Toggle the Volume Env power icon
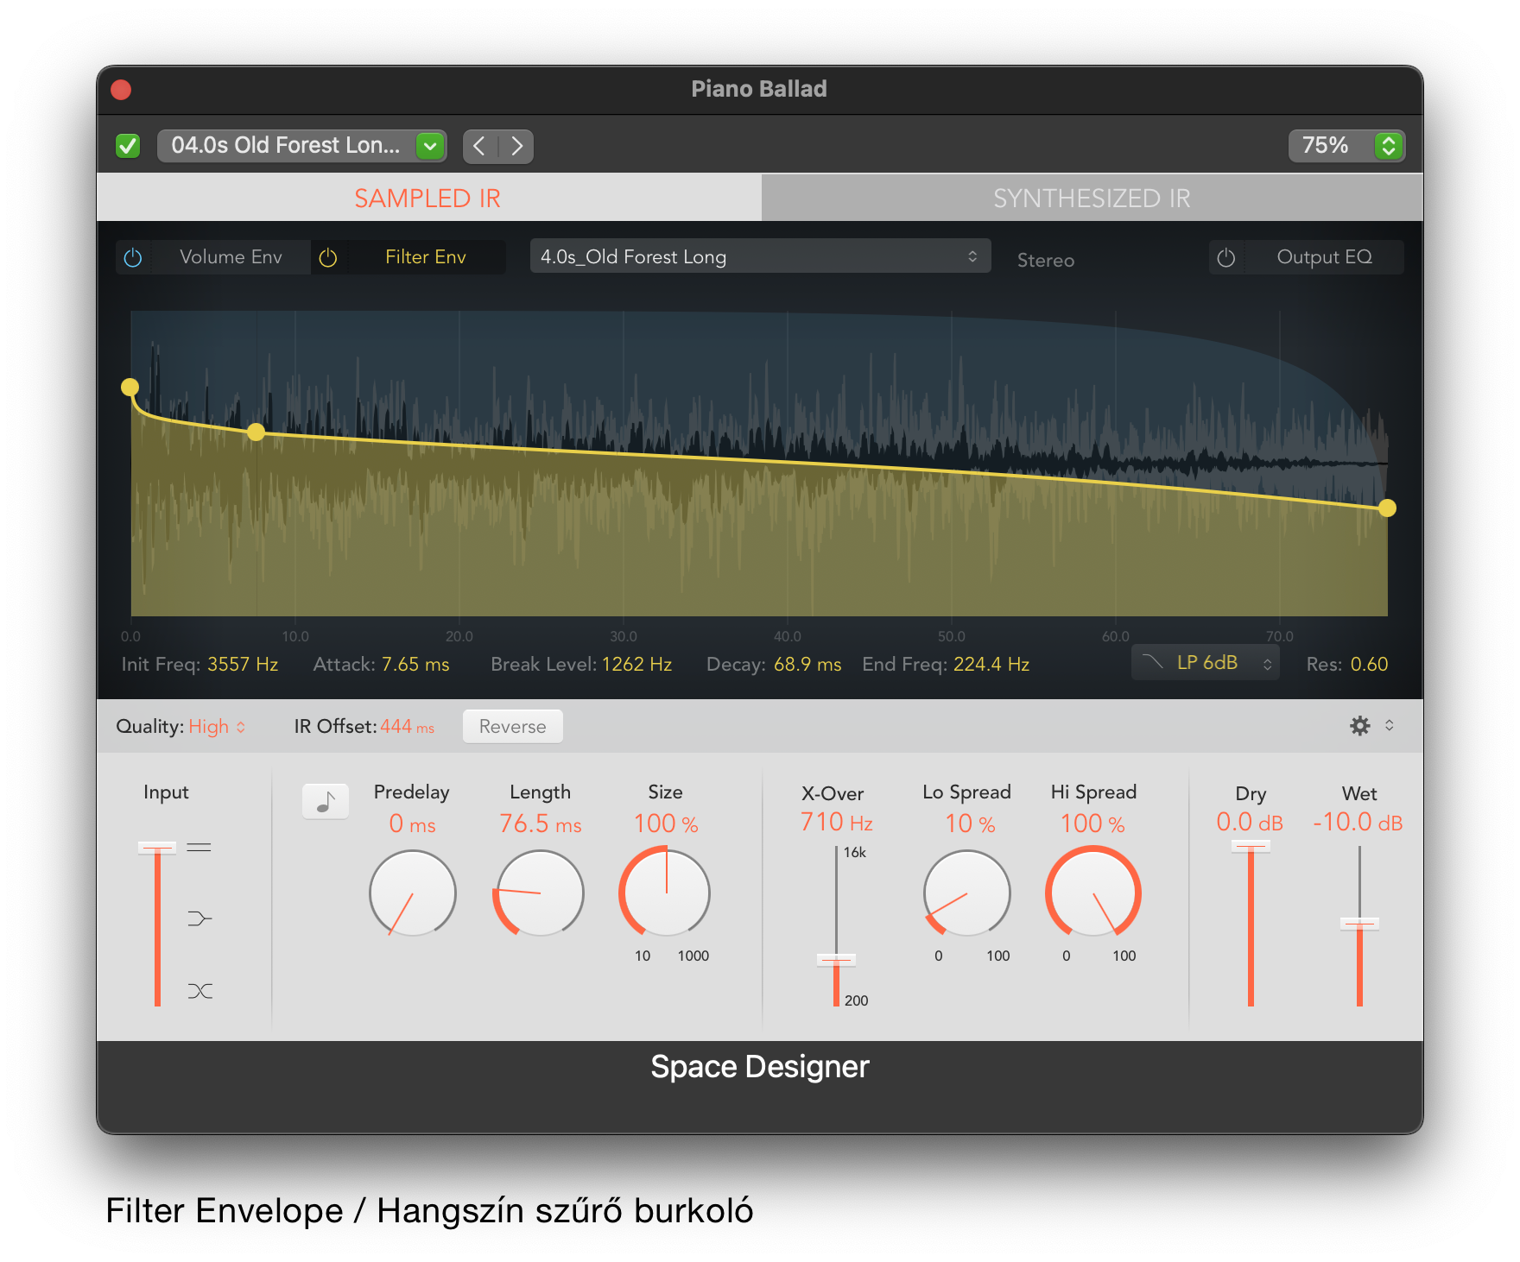Screen dimensions: 1520x1262 coord(132,257)
